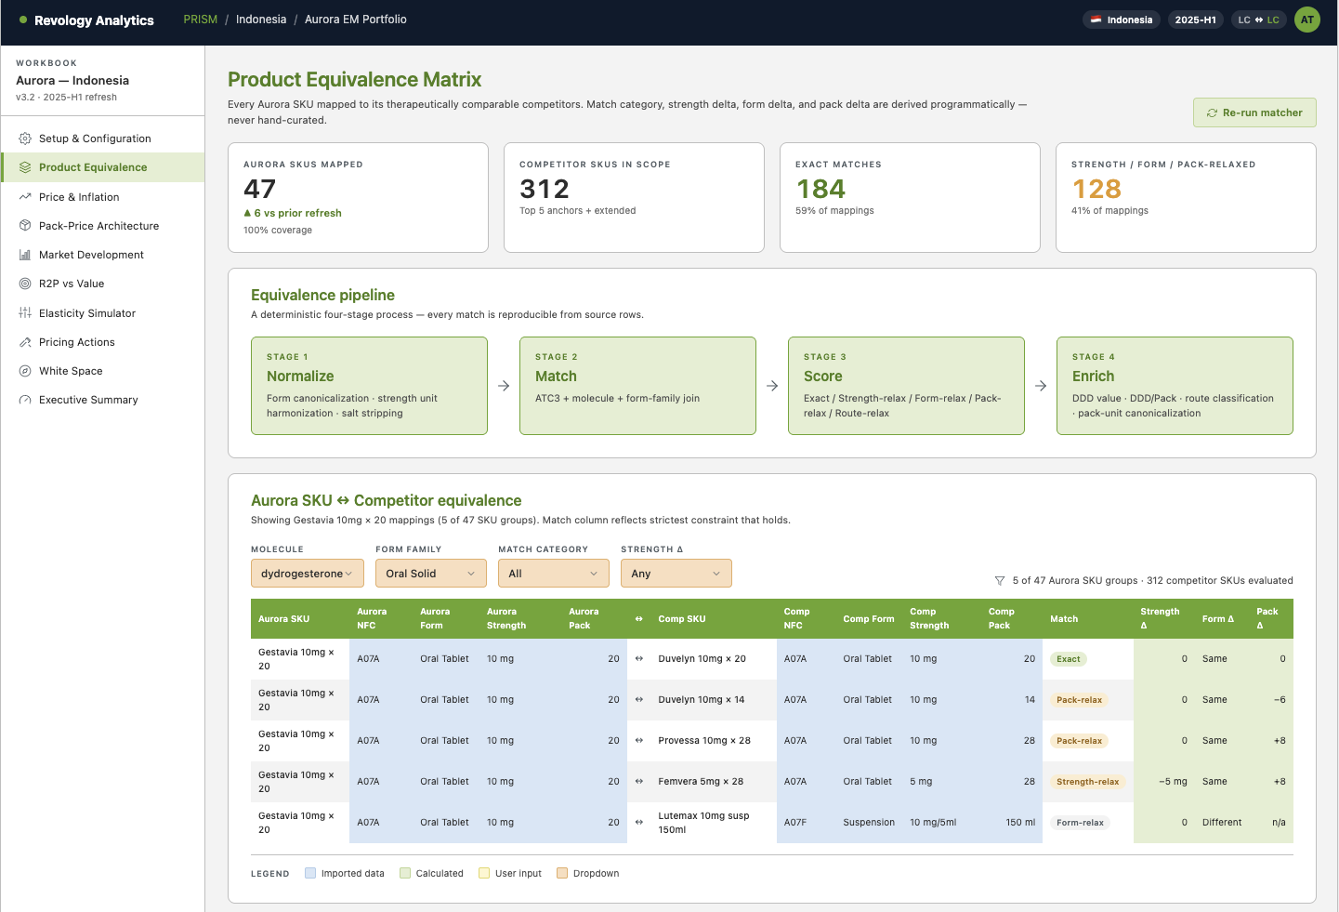Navigate to Market Development
Viewport: 1339px width, 912px height.
pyautogui.click(x=102, y=255)
